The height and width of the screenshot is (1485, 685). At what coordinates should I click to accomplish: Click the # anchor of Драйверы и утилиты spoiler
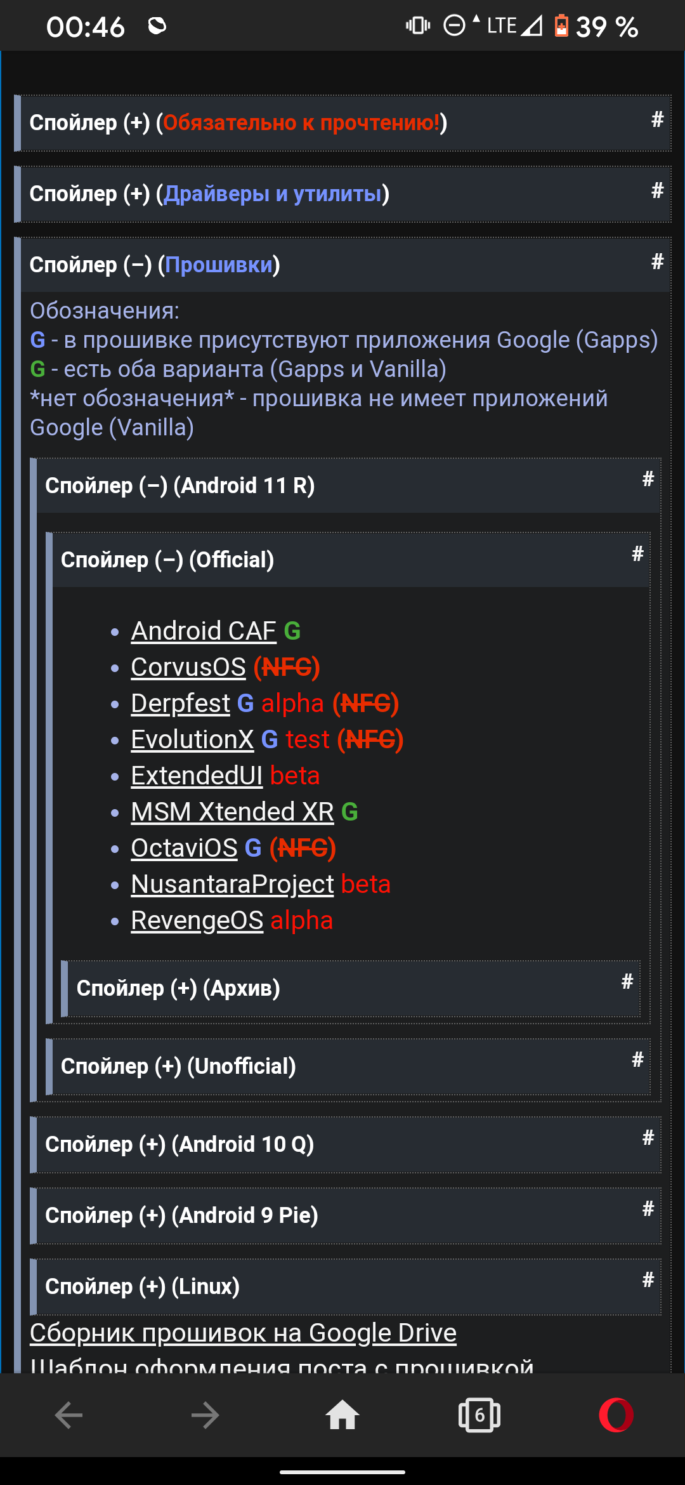point(657,190)
